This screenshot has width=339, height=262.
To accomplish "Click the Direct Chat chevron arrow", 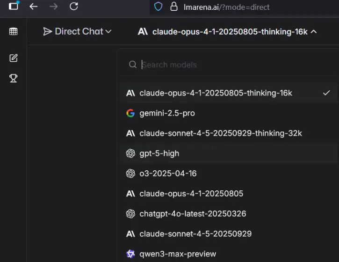I will 108,32.
